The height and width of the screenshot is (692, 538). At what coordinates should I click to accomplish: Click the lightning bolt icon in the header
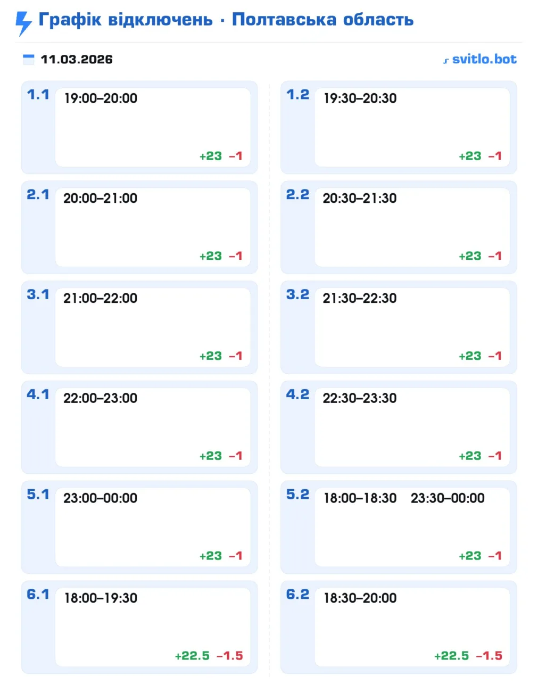(23, 23)
